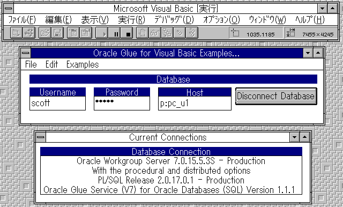This screenshot has height=207, width=343.
Task: Open the Properties window toolbar icon
Action: point(86,33)
